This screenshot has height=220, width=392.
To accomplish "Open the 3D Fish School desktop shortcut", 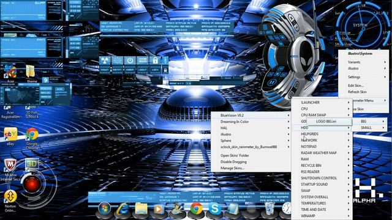I will click(32, 112).
